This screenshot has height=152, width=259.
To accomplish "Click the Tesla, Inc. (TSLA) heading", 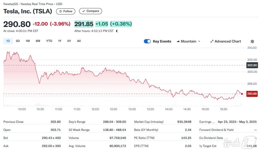I will point(28,11).
